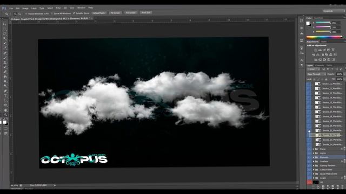The image size is (346, 194).
Task: Click the red R color slider
Action: [x=323, y=23]
